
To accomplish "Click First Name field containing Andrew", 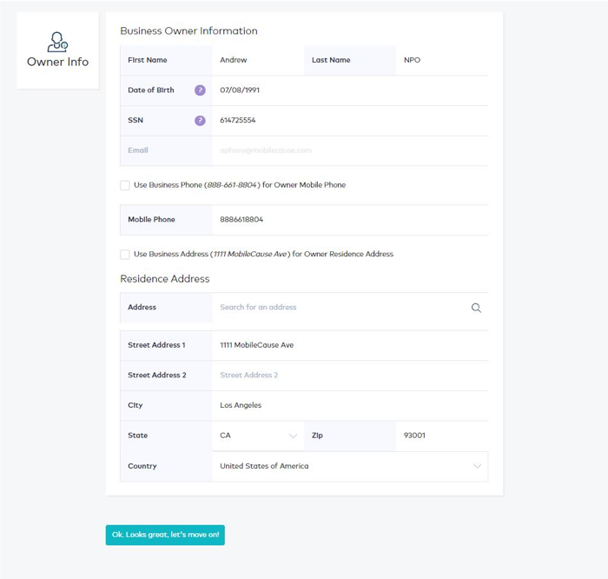I will pos(258,60).
